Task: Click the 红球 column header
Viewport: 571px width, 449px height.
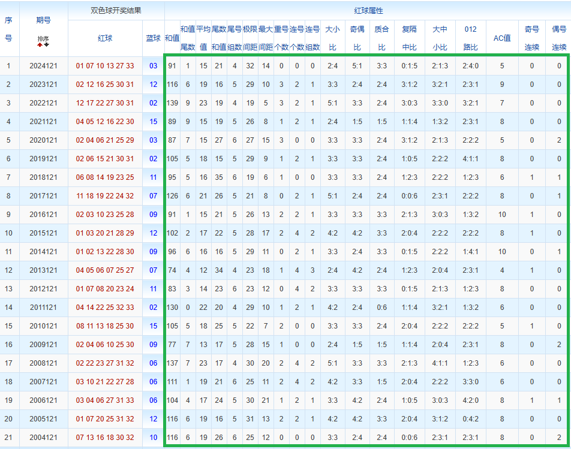Action: pyautogui.click(x=105, y=38)
